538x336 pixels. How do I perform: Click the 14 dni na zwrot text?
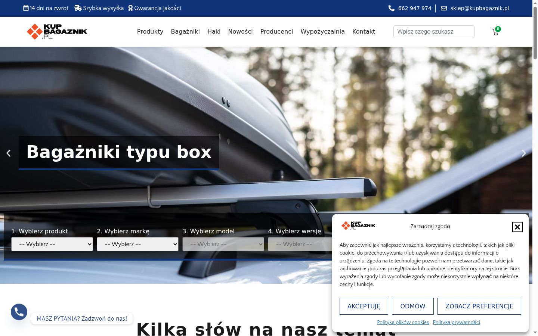click(49, 8)
